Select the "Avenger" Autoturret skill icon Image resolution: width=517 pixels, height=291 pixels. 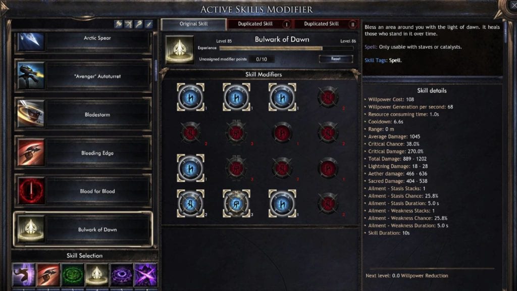point(31,76)
